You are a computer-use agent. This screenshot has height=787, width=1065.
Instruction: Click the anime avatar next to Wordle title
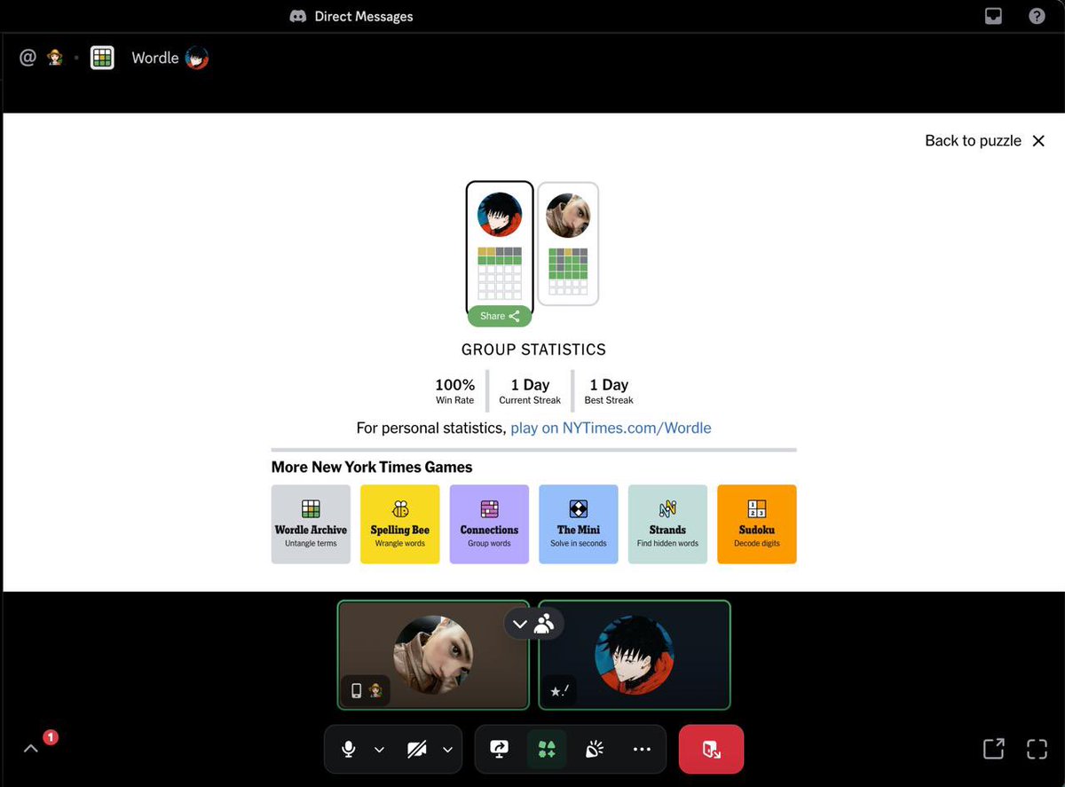[x=197, y=58]
